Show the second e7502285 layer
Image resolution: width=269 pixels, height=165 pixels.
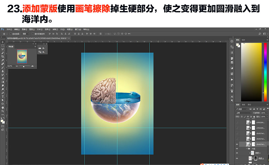click(237, 128)
